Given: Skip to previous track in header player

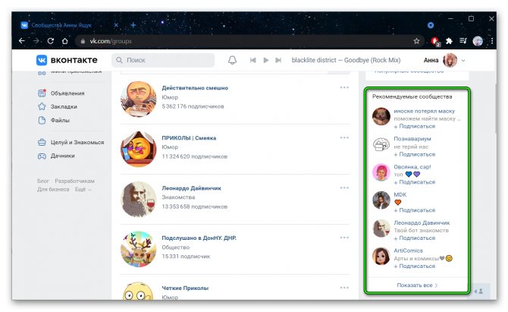Looking at the screenshot, I should point(253,60).
